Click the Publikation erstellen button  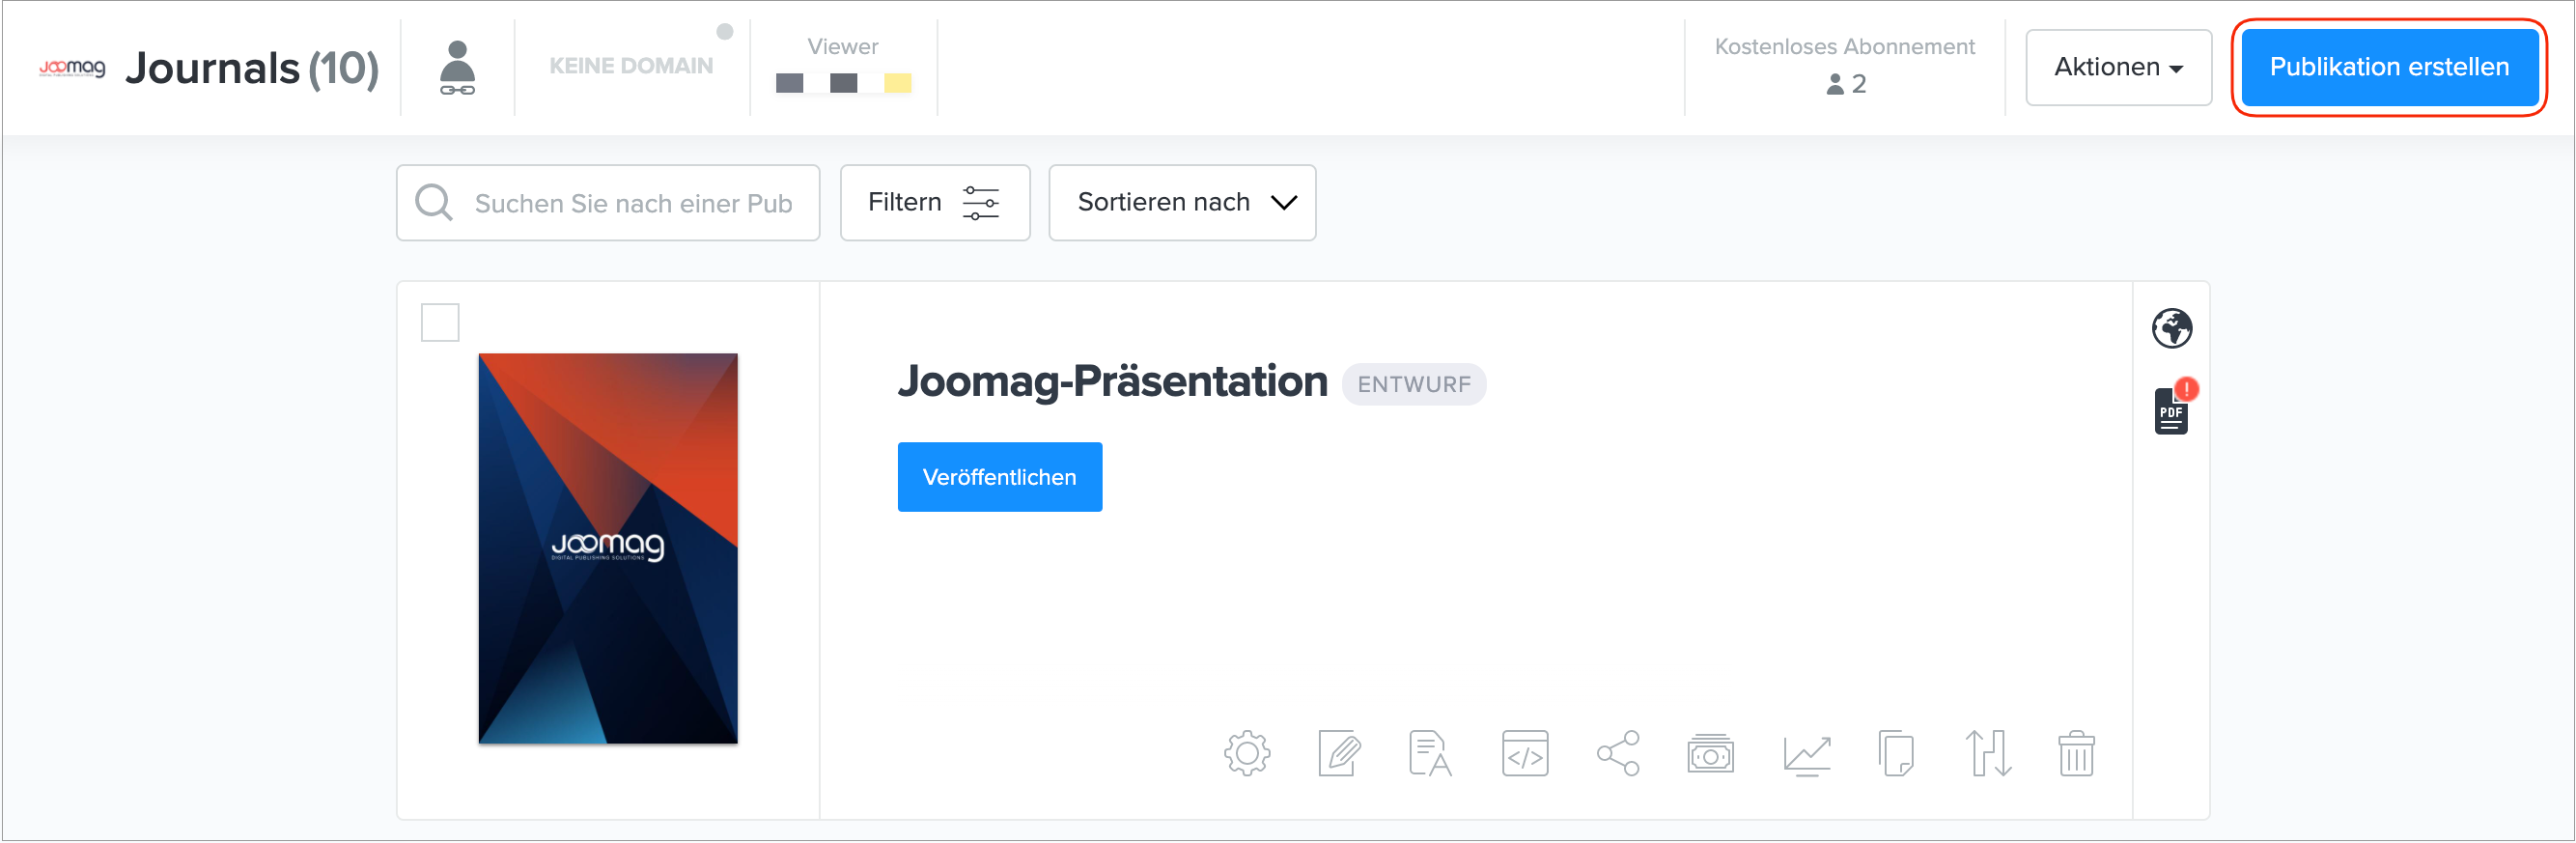(x=2388, y=68)
